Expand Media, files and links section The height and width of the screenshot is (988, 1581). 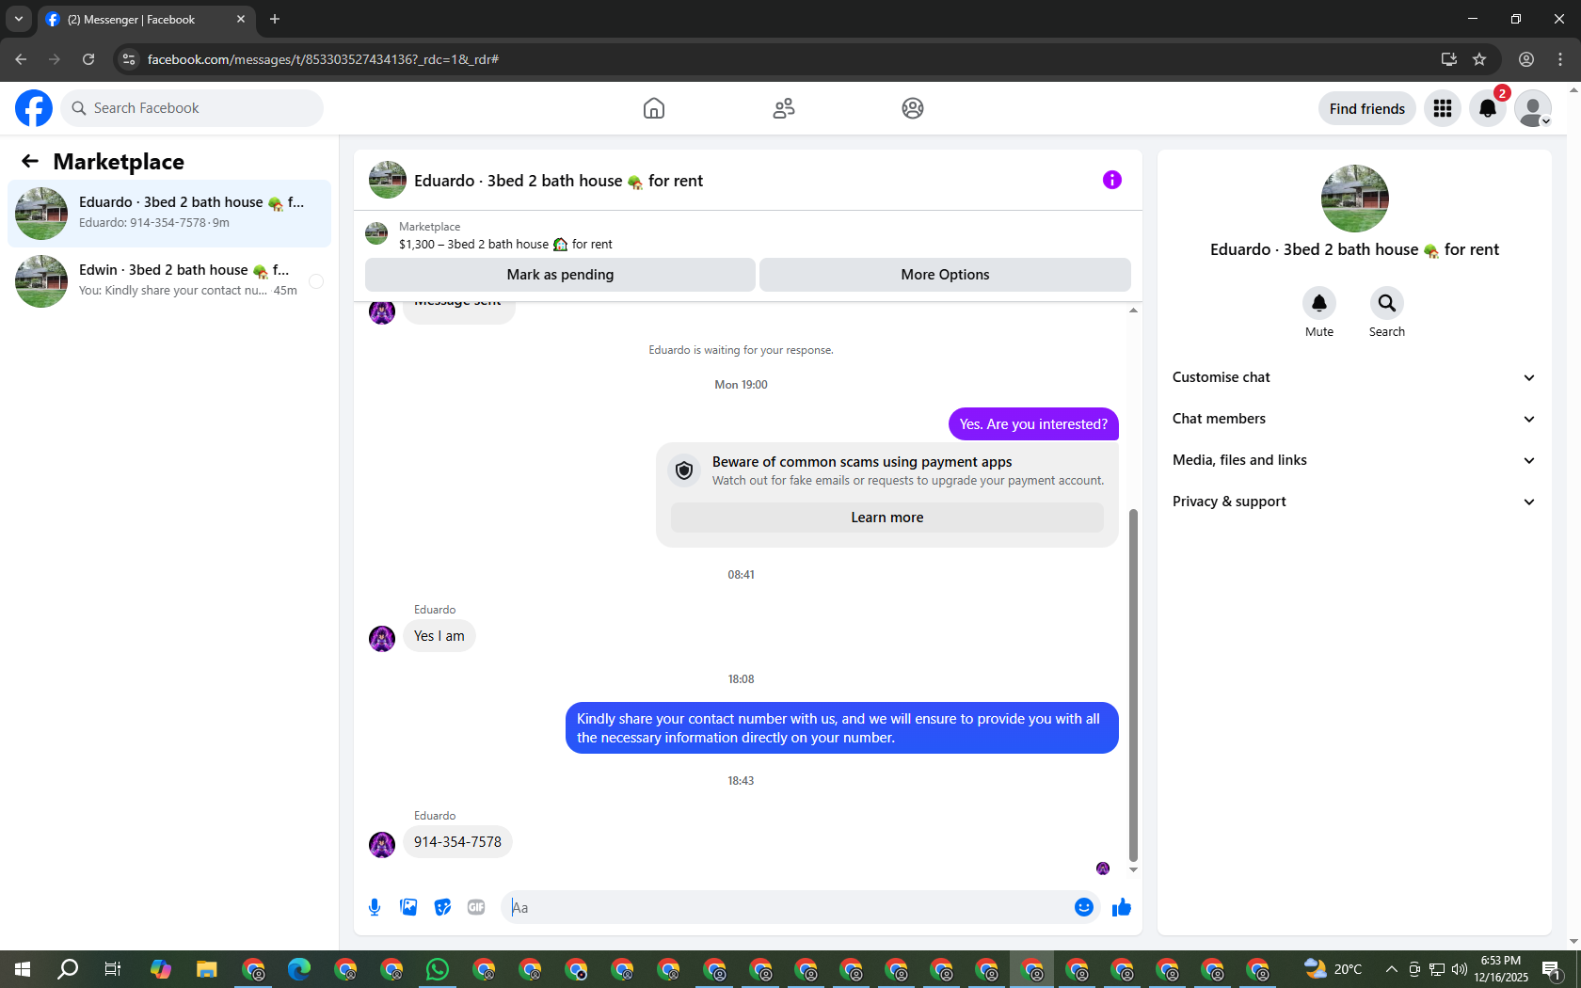pos(1354,460)
